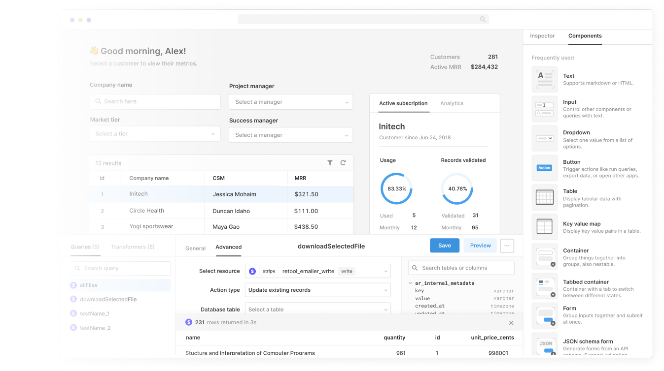Select the Text component icon
This screenshot has width=664, height=371.
pyautogui.click(x=544, y=79)
